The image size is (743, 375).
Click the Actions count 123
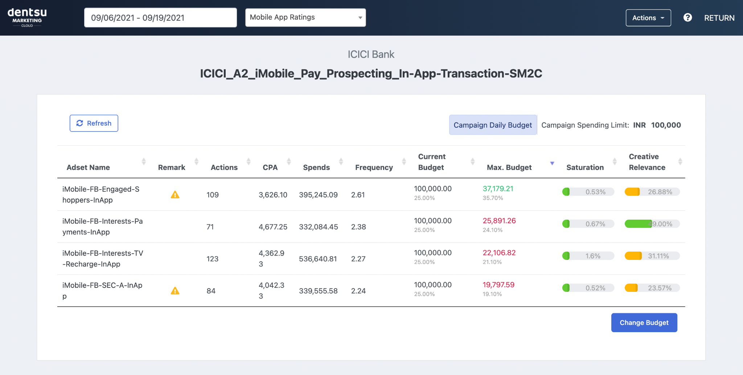click(x=213, y=259)
